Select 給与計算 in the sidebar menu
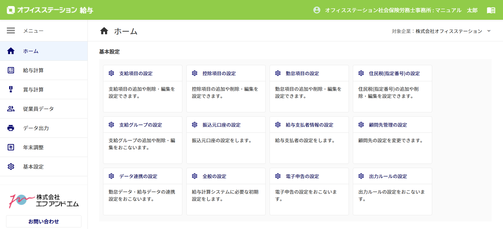The image size is (503, 229). pyautogui.click(x=44, y=70)
